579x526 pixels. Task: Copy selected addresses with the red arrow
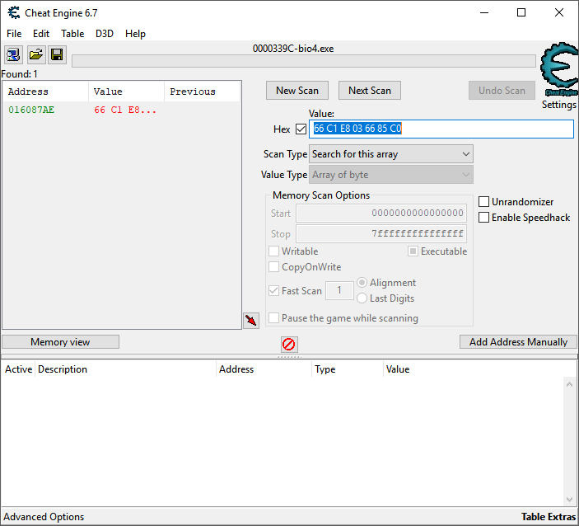coord(251,320)
